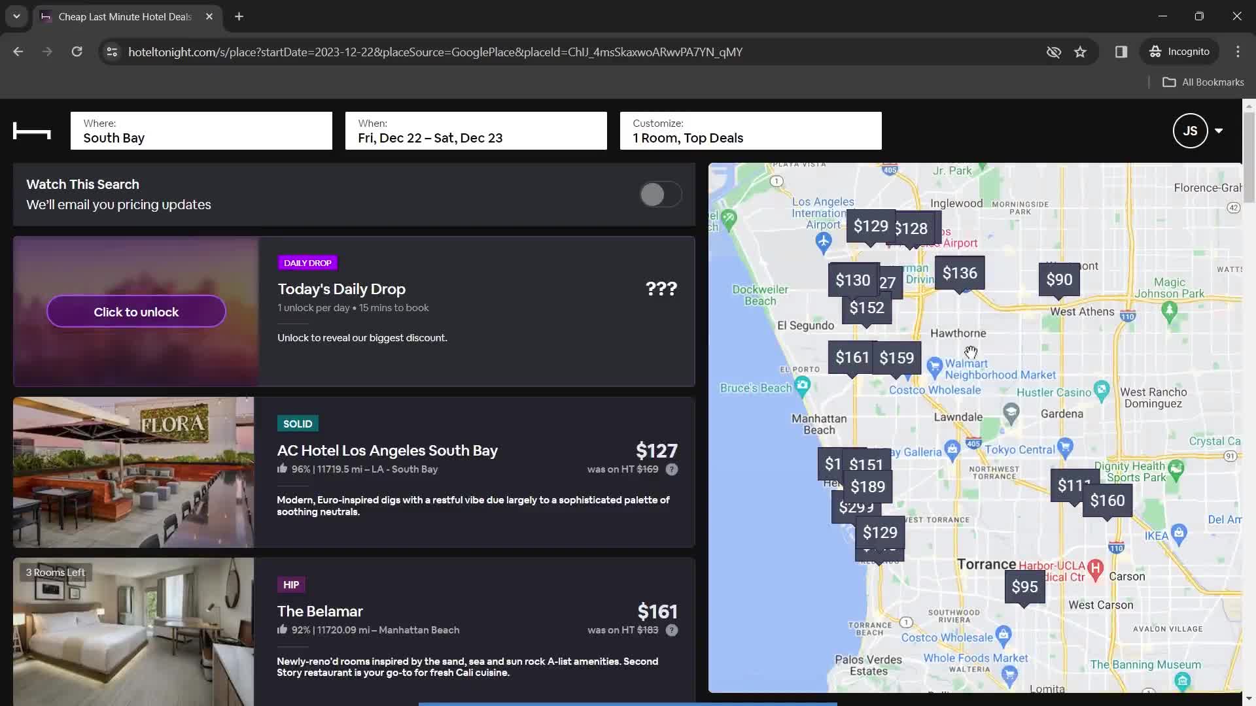This screenshot has height=706, width=1256.
Task: Click the bookmark star icon
Action: coord(1081,52)
